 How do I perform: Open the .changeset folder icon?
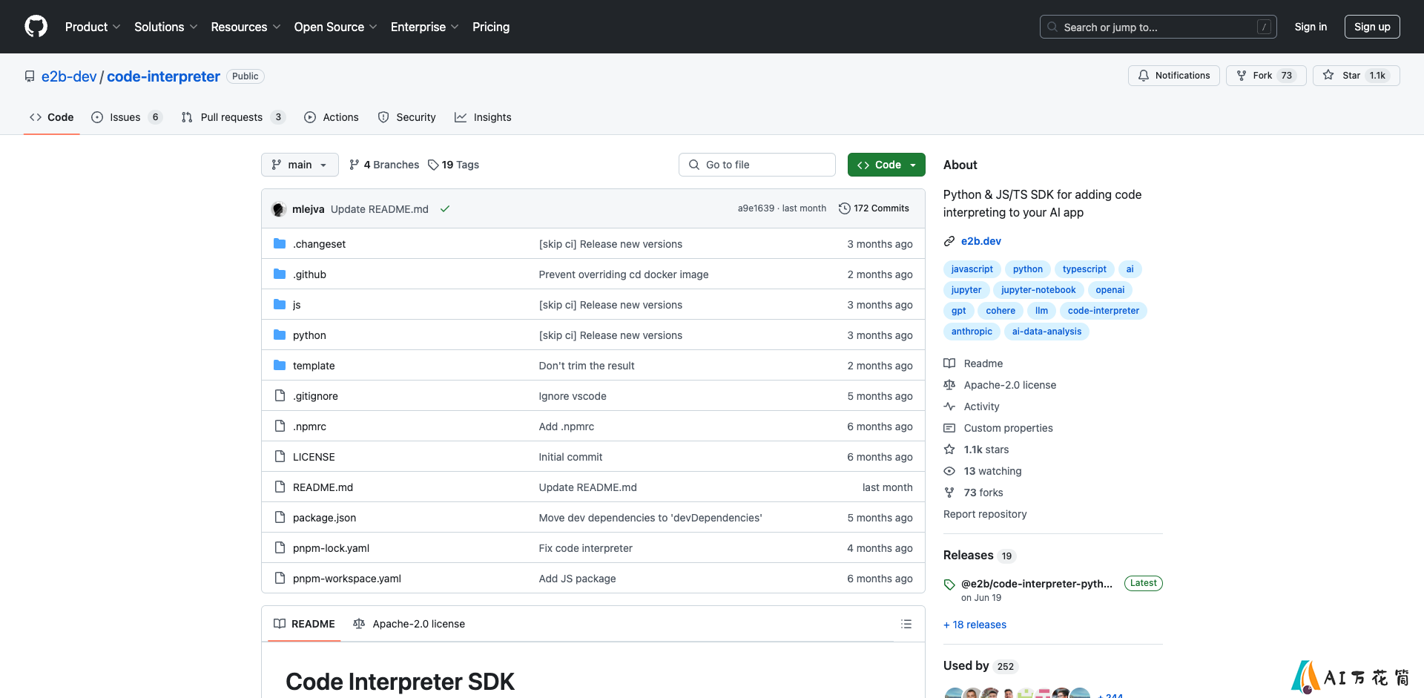pyautogui.click(x=280, y=243)
